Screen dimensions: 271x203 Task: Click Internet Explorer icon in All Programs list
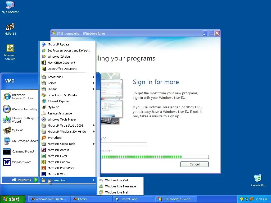click(x=44, y=101)
